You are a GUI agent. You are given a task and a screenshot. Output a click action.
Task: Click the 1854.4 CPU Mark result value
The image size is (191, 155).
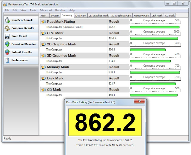pyautogui.click(x=113, y=39)
